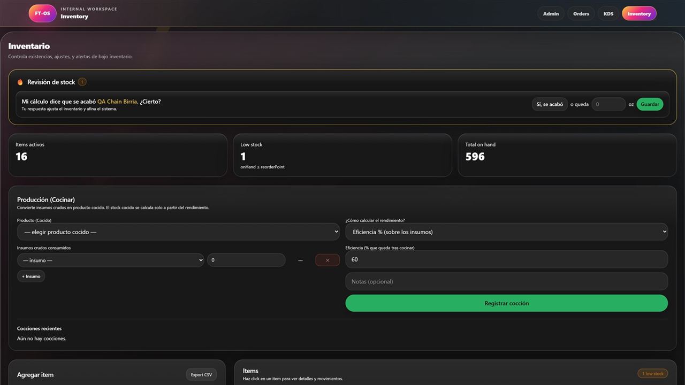685x385 pixels.
Task: Click the flame icon beside Revisión de stock
Action: [20, 82]
